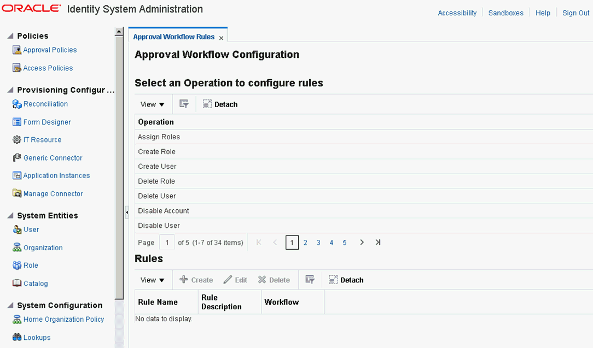The width and height of the screenshot is (593, 348).
Task: Close the Approval Workflow Rules tab
Action: click(221, 38)
